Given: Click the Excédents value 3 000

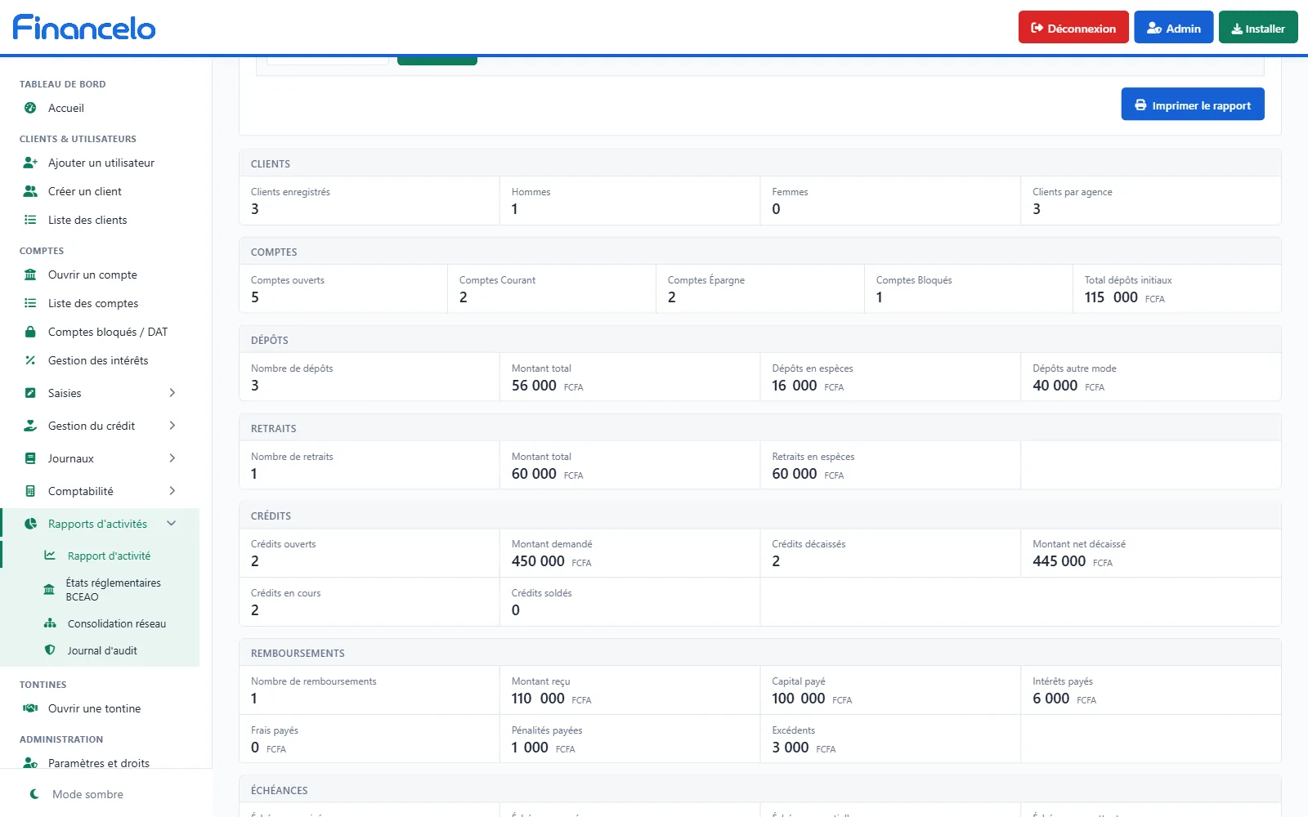Looking at the screenshot, I should pos(791,748).
